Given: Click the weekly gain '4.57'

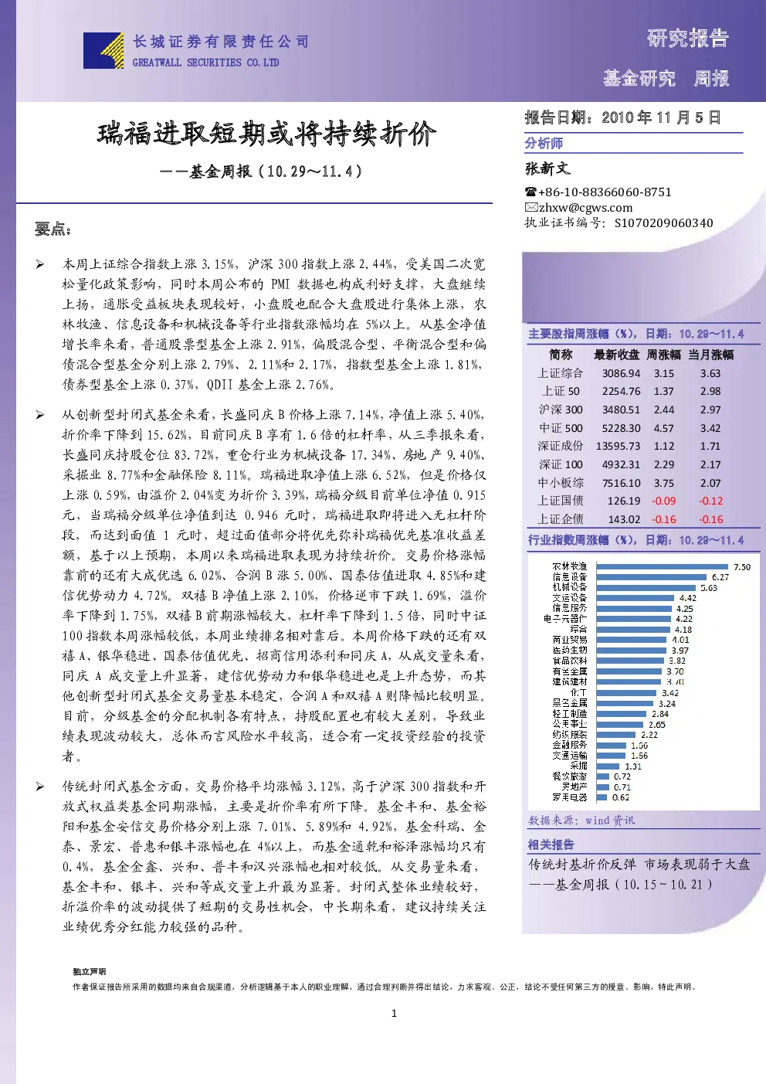Looking at the screenshot, I should click(664, 428).
